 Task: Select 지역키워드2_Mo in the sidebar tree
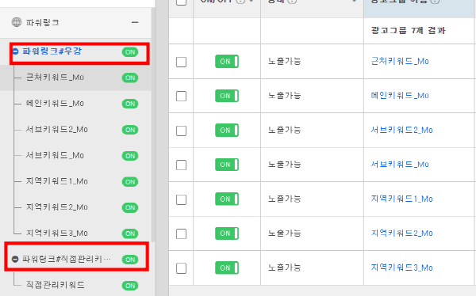coord(57,207)
